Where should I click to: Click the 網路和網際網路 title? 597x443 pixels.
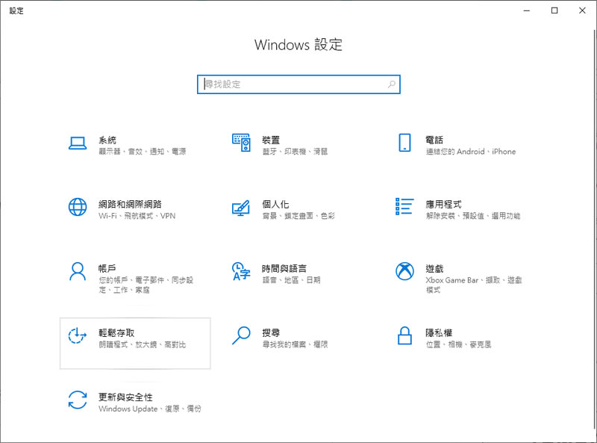[x=130, y=205]
